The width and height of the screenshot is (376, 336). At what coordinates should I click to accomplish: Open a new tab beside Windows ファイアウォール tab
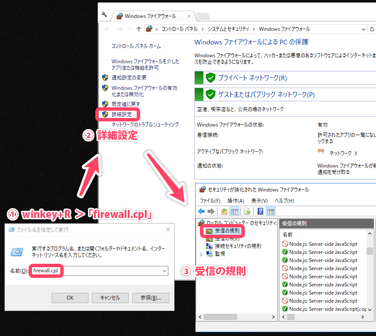(x=203, y=16)
